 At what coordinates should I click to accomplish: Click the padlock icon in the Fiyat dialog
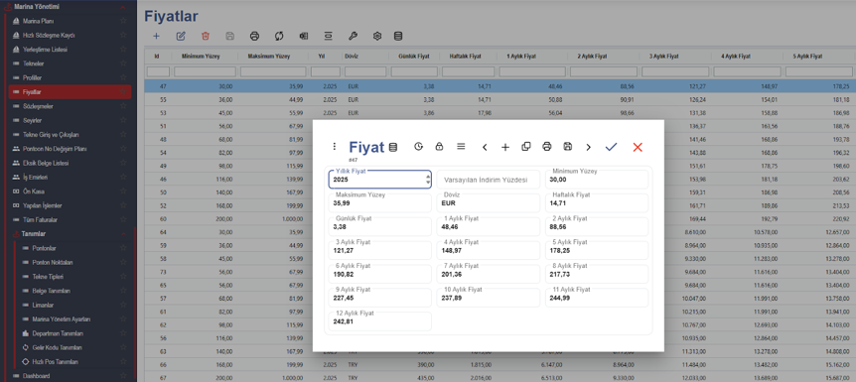pos(439,146)
